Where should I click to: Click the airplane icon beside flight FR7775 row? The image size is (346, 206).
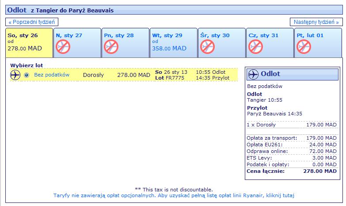[15, 75]
